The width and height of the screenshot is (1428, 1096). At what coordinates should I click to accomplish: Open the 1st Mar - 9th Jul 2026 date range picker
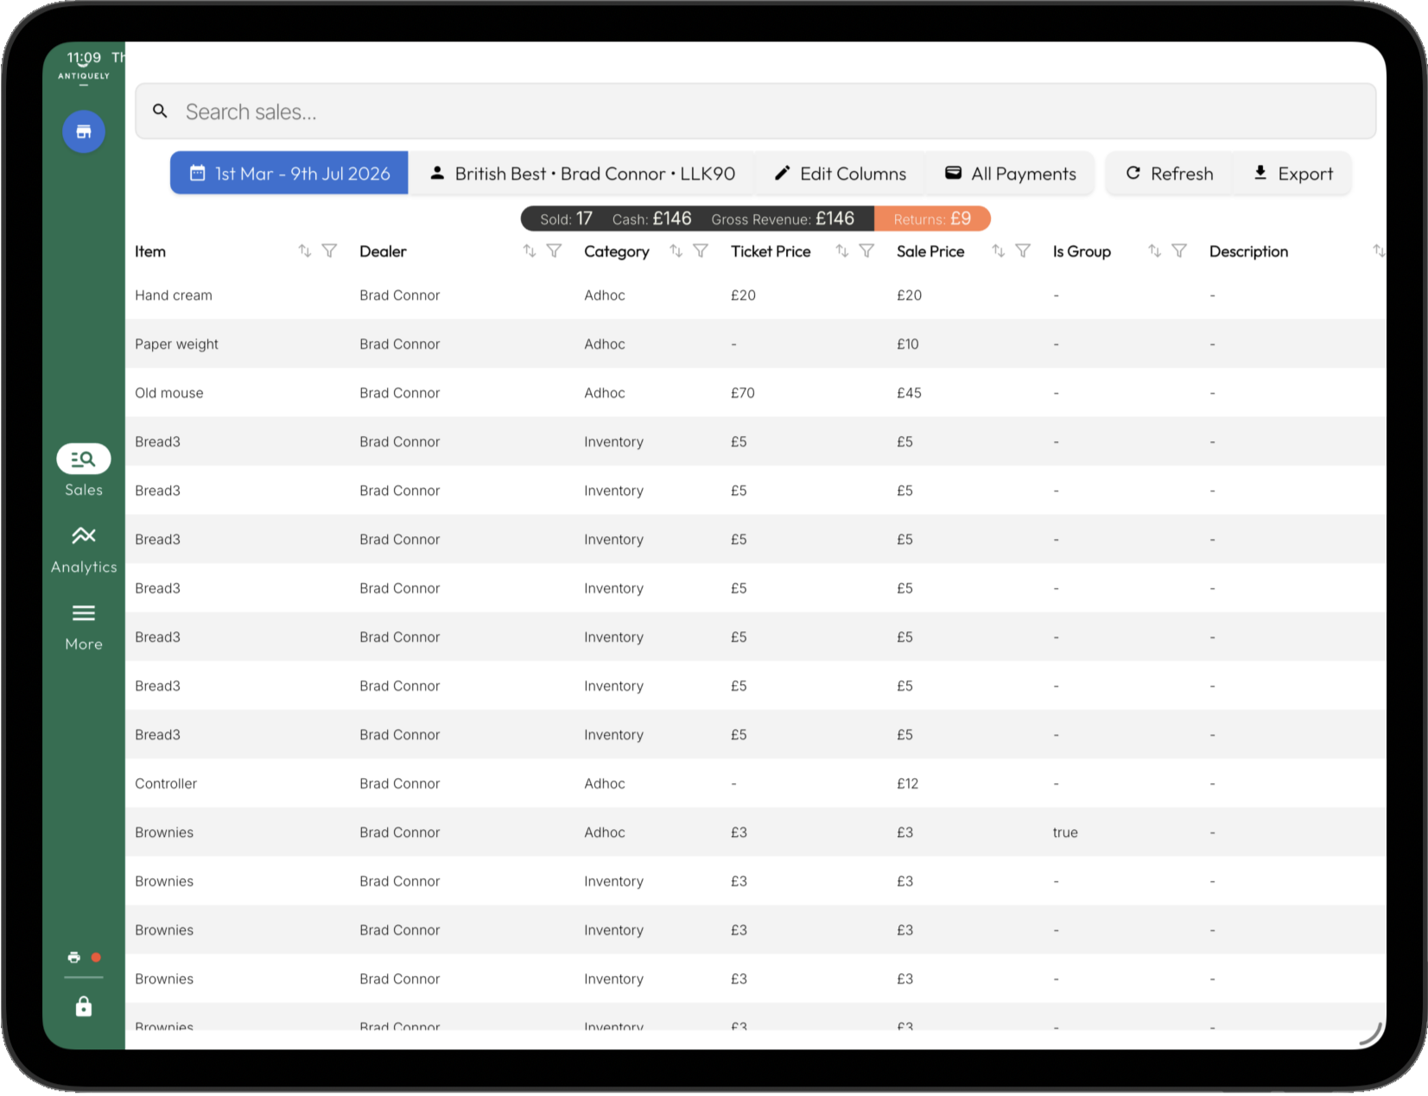click(289, 174)
